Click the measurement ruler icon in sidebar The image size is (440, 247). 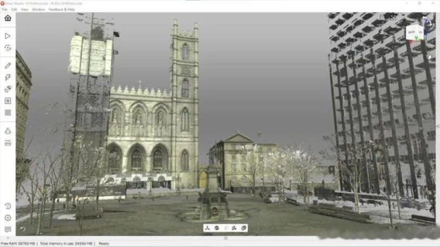[7, 142]
